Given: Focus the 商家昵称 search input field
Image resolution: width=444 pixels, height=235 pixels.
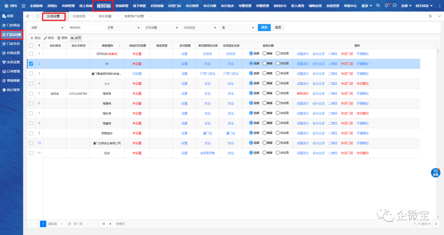Looking at the screenshot, I should 86,27.
